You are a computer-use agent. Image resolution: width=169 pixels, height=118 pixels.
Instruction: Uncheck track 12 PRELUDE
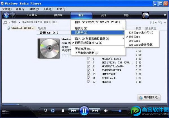89,82
